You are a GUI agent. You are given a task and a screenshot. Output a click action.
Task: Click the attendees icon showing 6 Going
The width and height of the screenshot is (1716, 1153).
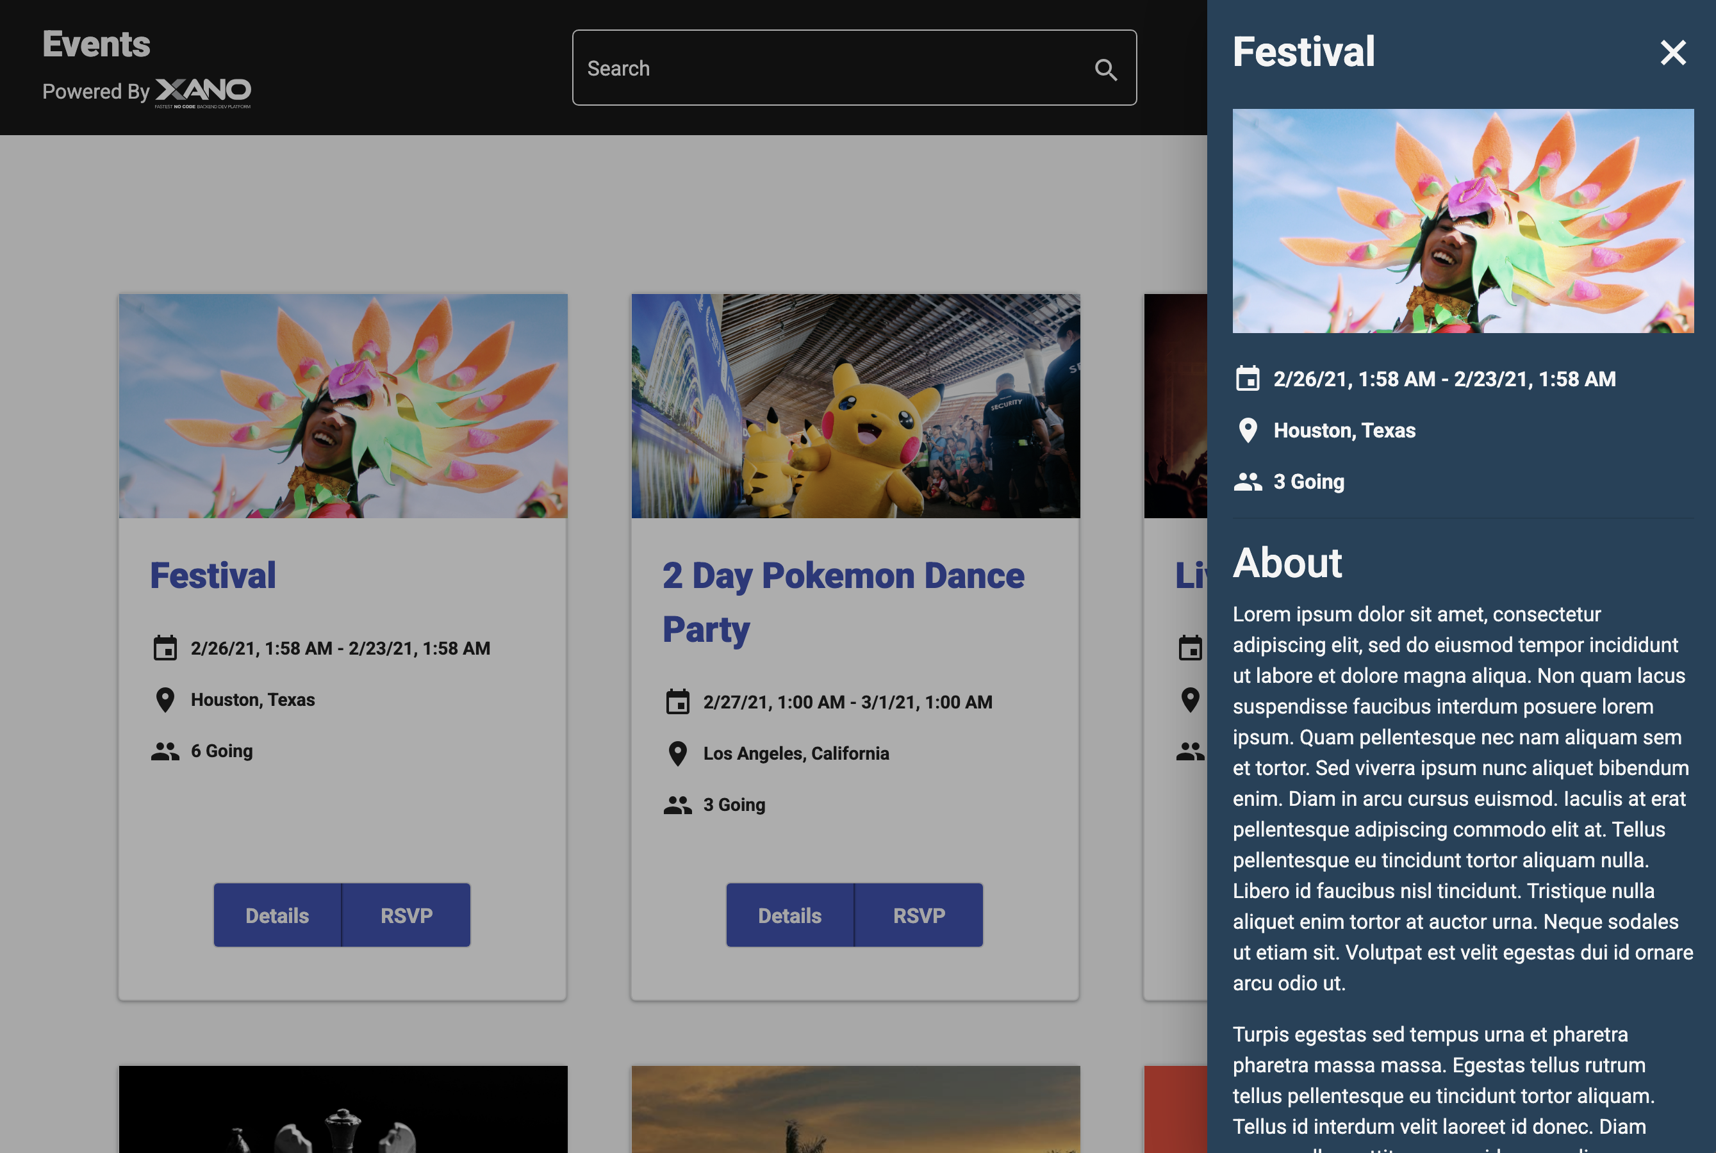[165, 751]
